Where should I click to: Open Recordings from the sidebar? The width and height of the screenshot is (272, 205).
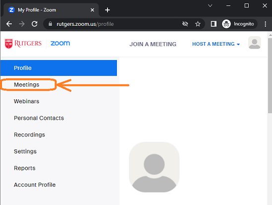29,135
